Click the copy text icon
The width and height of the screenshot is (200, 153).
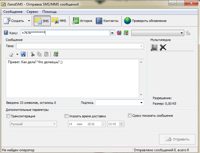(39, 54)
